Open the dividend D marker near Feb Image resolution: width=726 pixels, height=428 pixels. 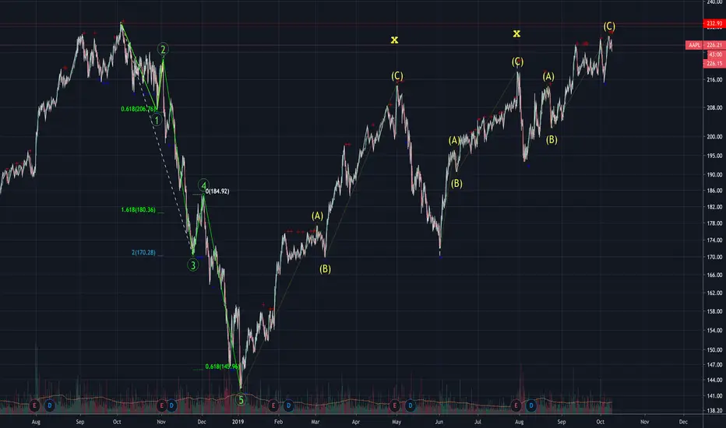(x=288, y=405)
